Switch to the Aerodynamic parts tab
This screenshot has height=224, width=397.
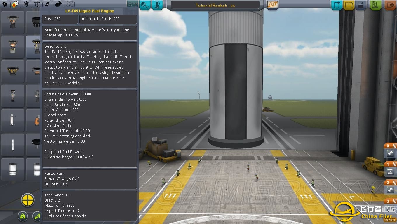(47, 4)
